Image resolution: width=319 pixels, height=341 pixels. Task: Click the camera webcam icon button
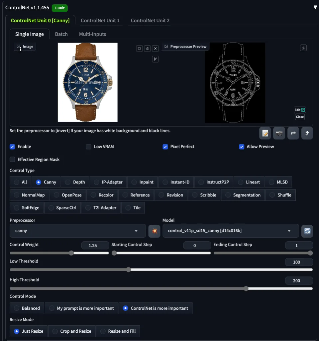[x=279, y=133]
